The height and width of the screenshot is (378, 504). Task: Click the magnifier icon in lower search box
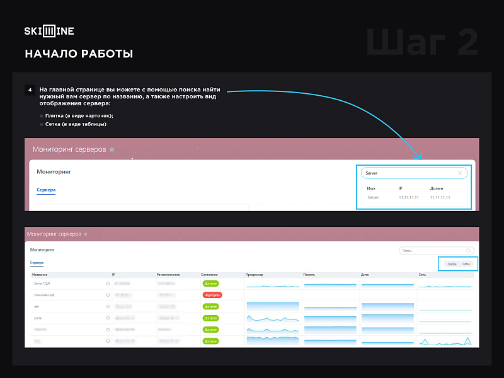pyautogui.click(x=468, y=251)
